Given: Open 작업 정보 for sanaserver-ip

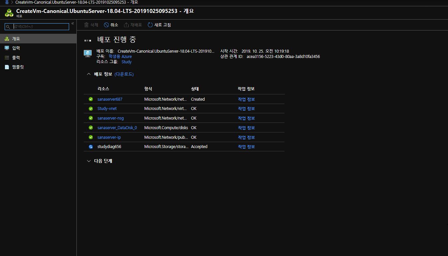Looking at the screenshot, I should [246, 137].
